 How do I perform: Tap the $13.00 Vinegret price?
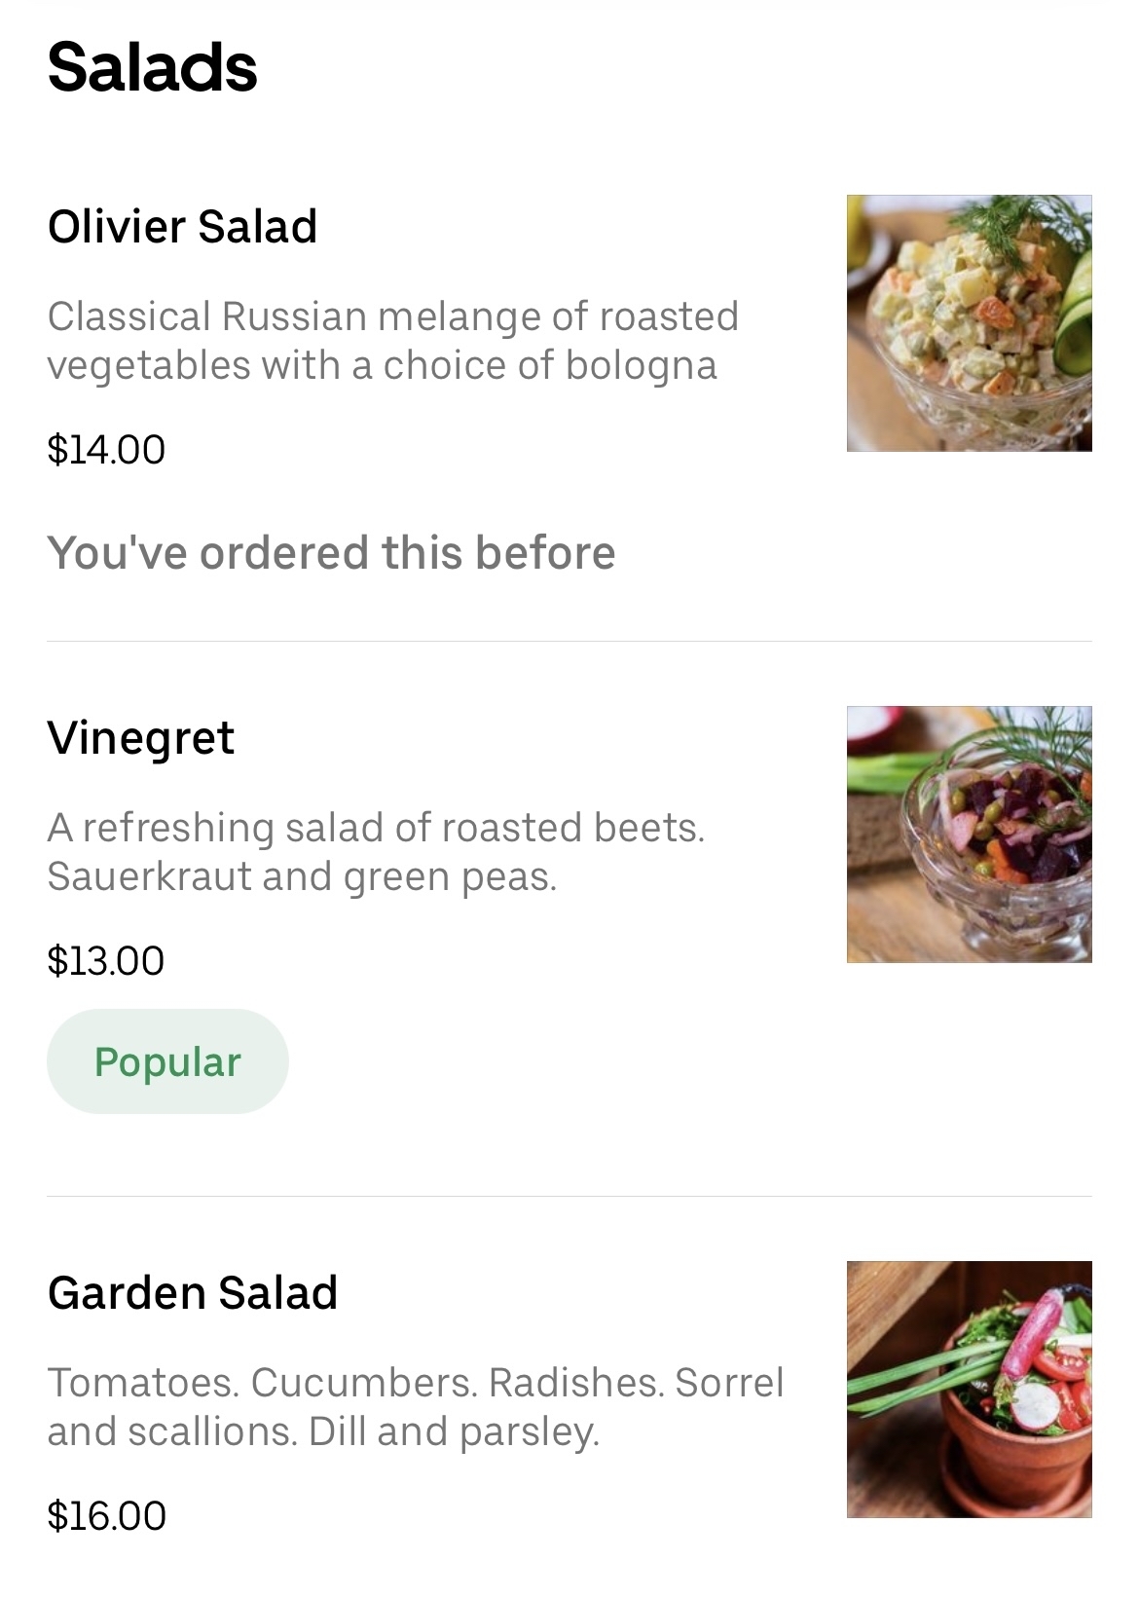click(x=105, y=961)
